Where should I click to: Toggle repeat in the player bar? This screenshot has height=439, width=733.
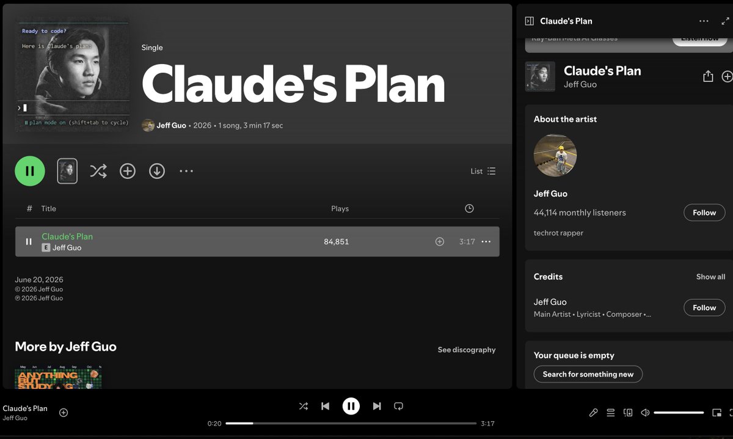[399, 406]
